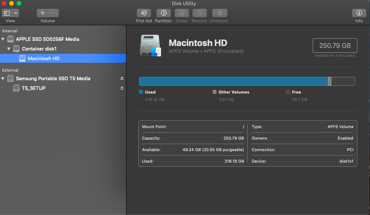Click the Macintosh HD sidebar volume icon
370x215 pixels.
pos(22,58)
